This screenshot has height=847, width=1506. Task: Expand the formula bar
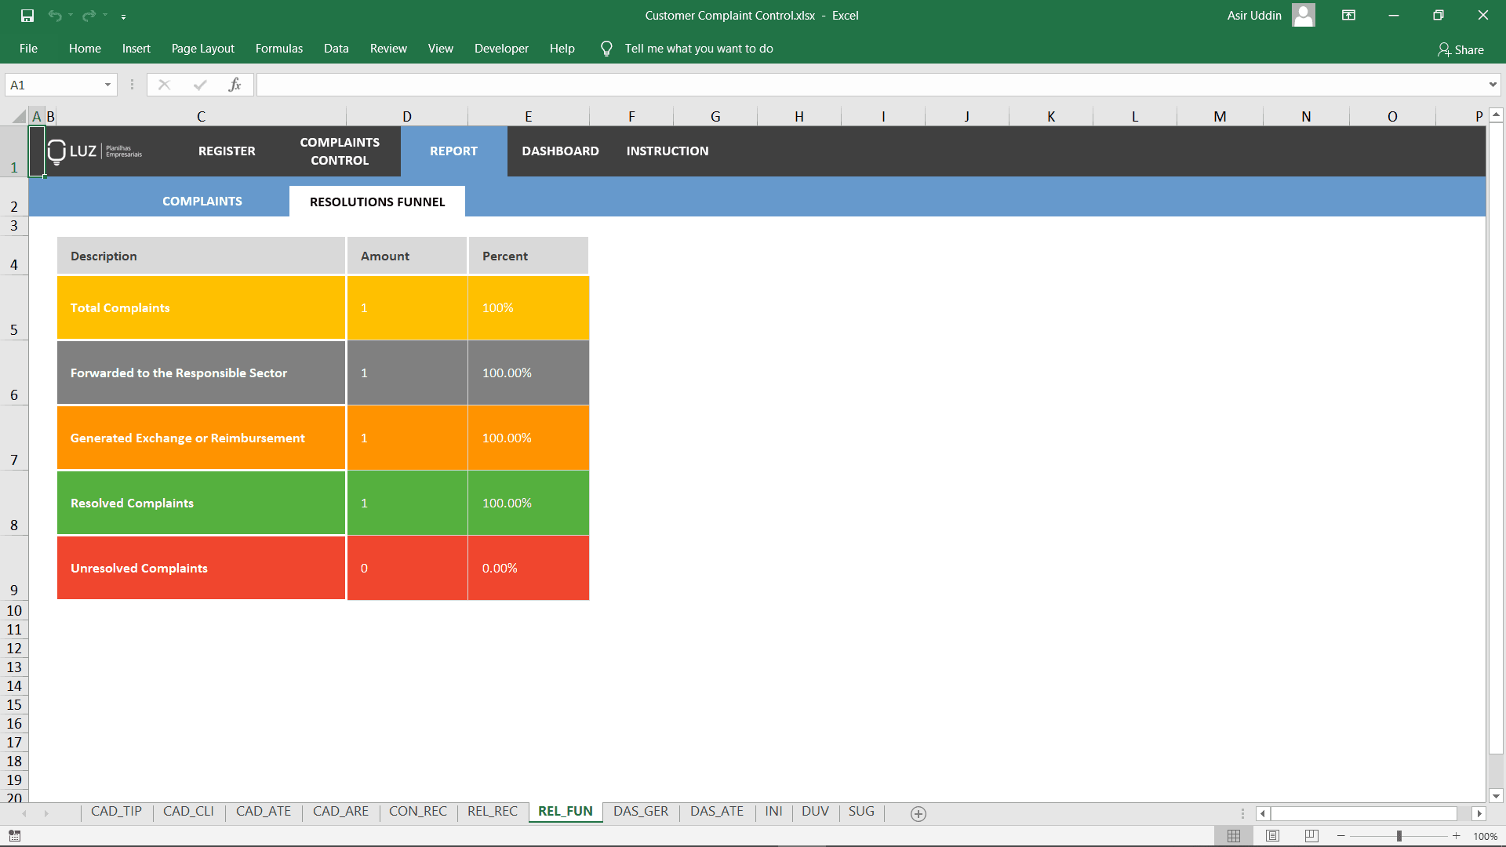[1492, 84]
